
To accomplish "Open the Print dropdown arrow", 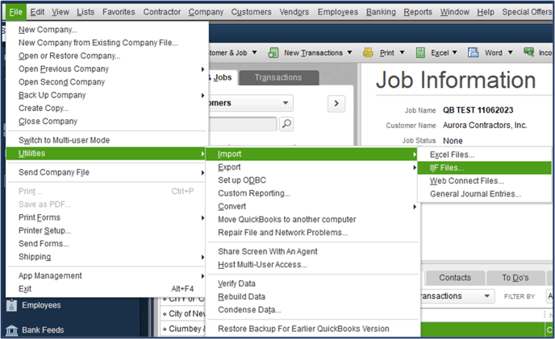I will (x=402, y=52).
